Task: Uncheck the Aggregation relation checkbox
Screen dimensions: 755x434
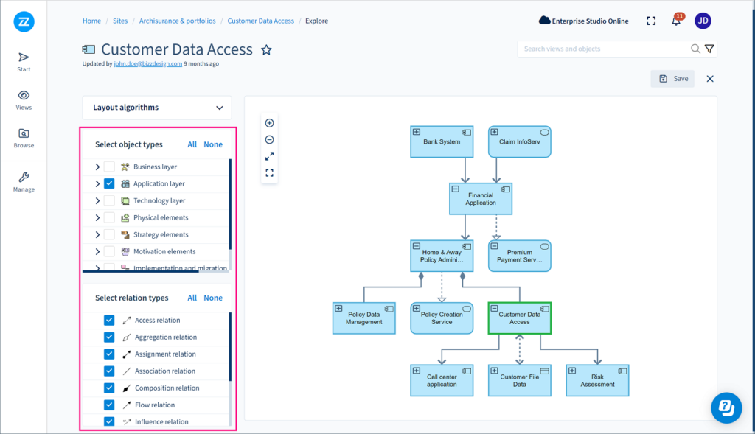Action: (109, 337)
